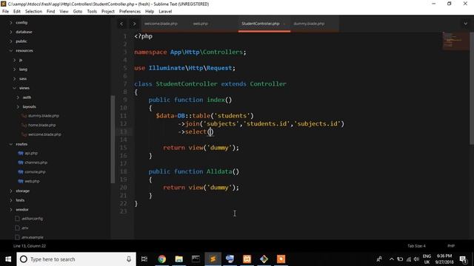The width and height of the screenshot is (474, 266).
Task: Open the XAMPP taskbar icon
Action: click(x=247, y=259)
